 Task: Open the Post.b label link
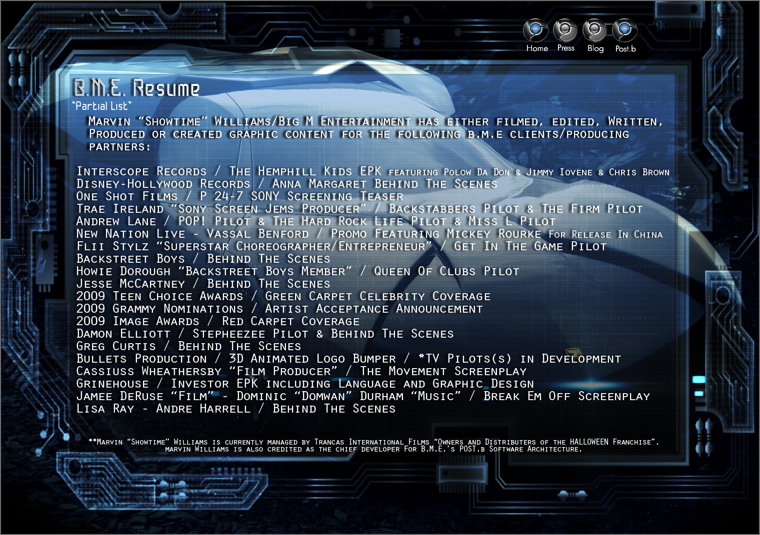pos(625,48)
